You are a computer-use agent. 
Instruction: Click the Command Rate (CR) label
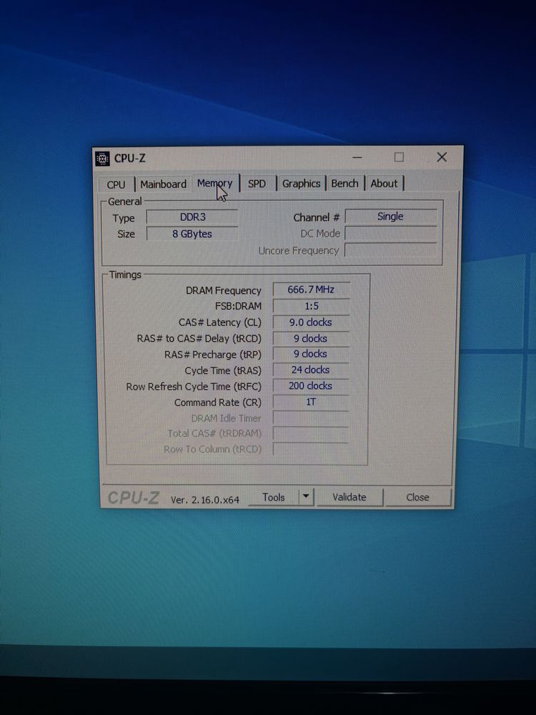[x=218, y=403]
